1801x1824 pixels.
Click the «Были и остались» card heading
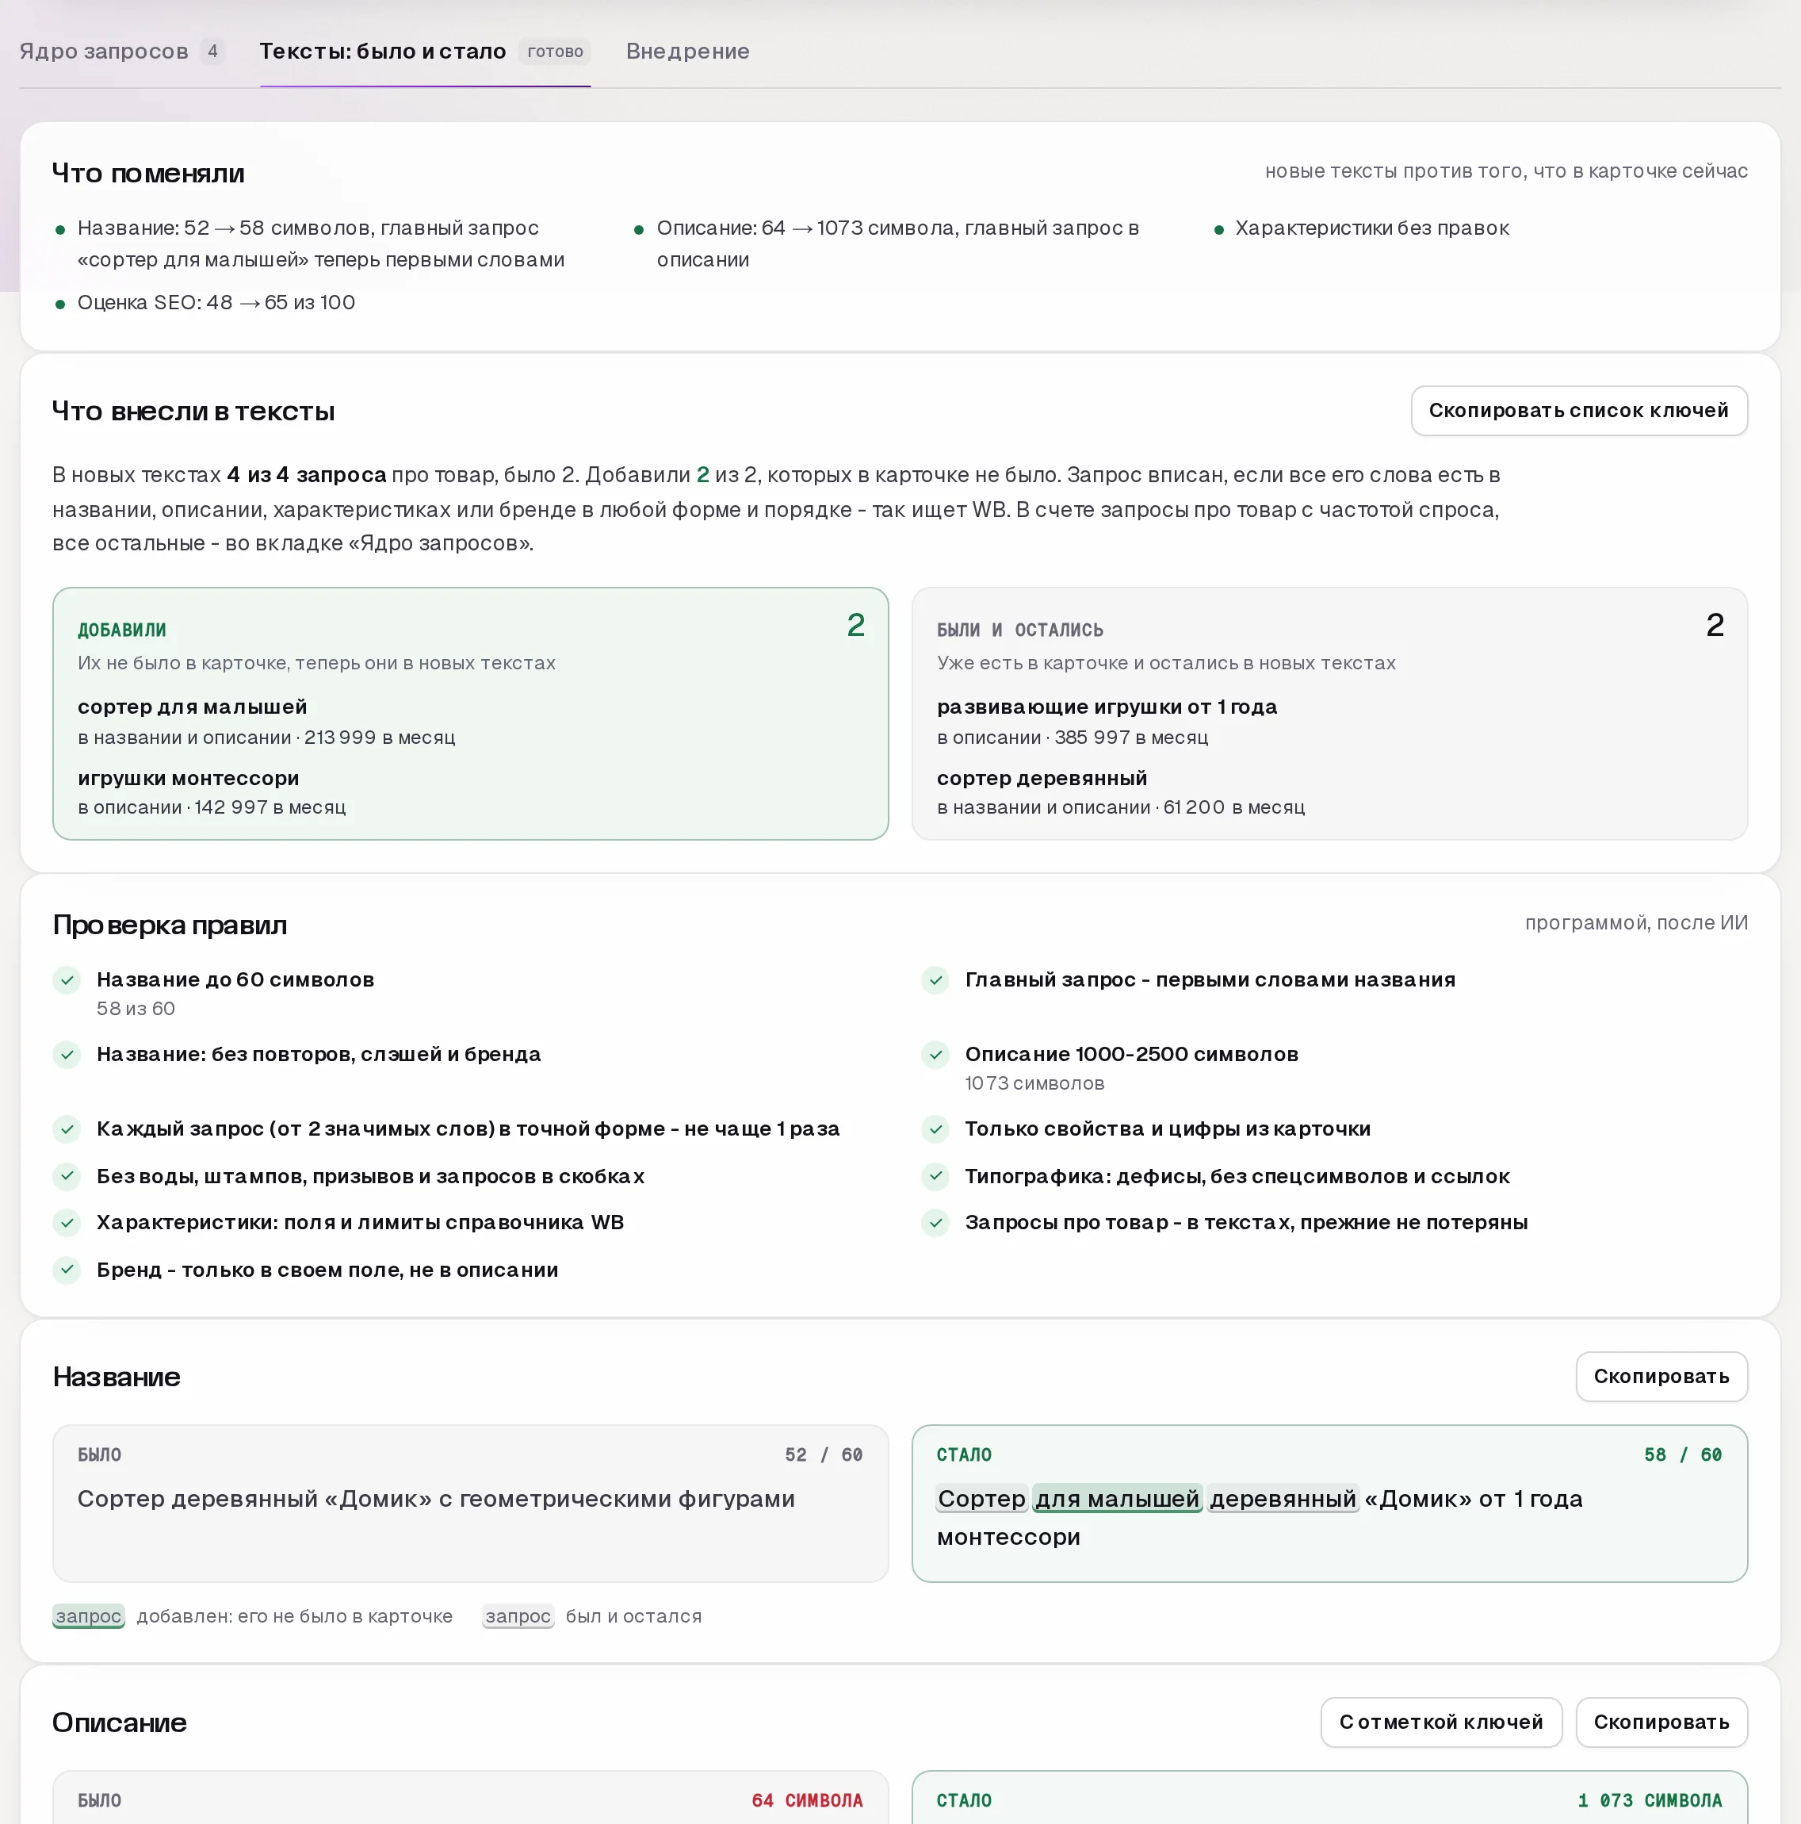tap(1020, 630)
